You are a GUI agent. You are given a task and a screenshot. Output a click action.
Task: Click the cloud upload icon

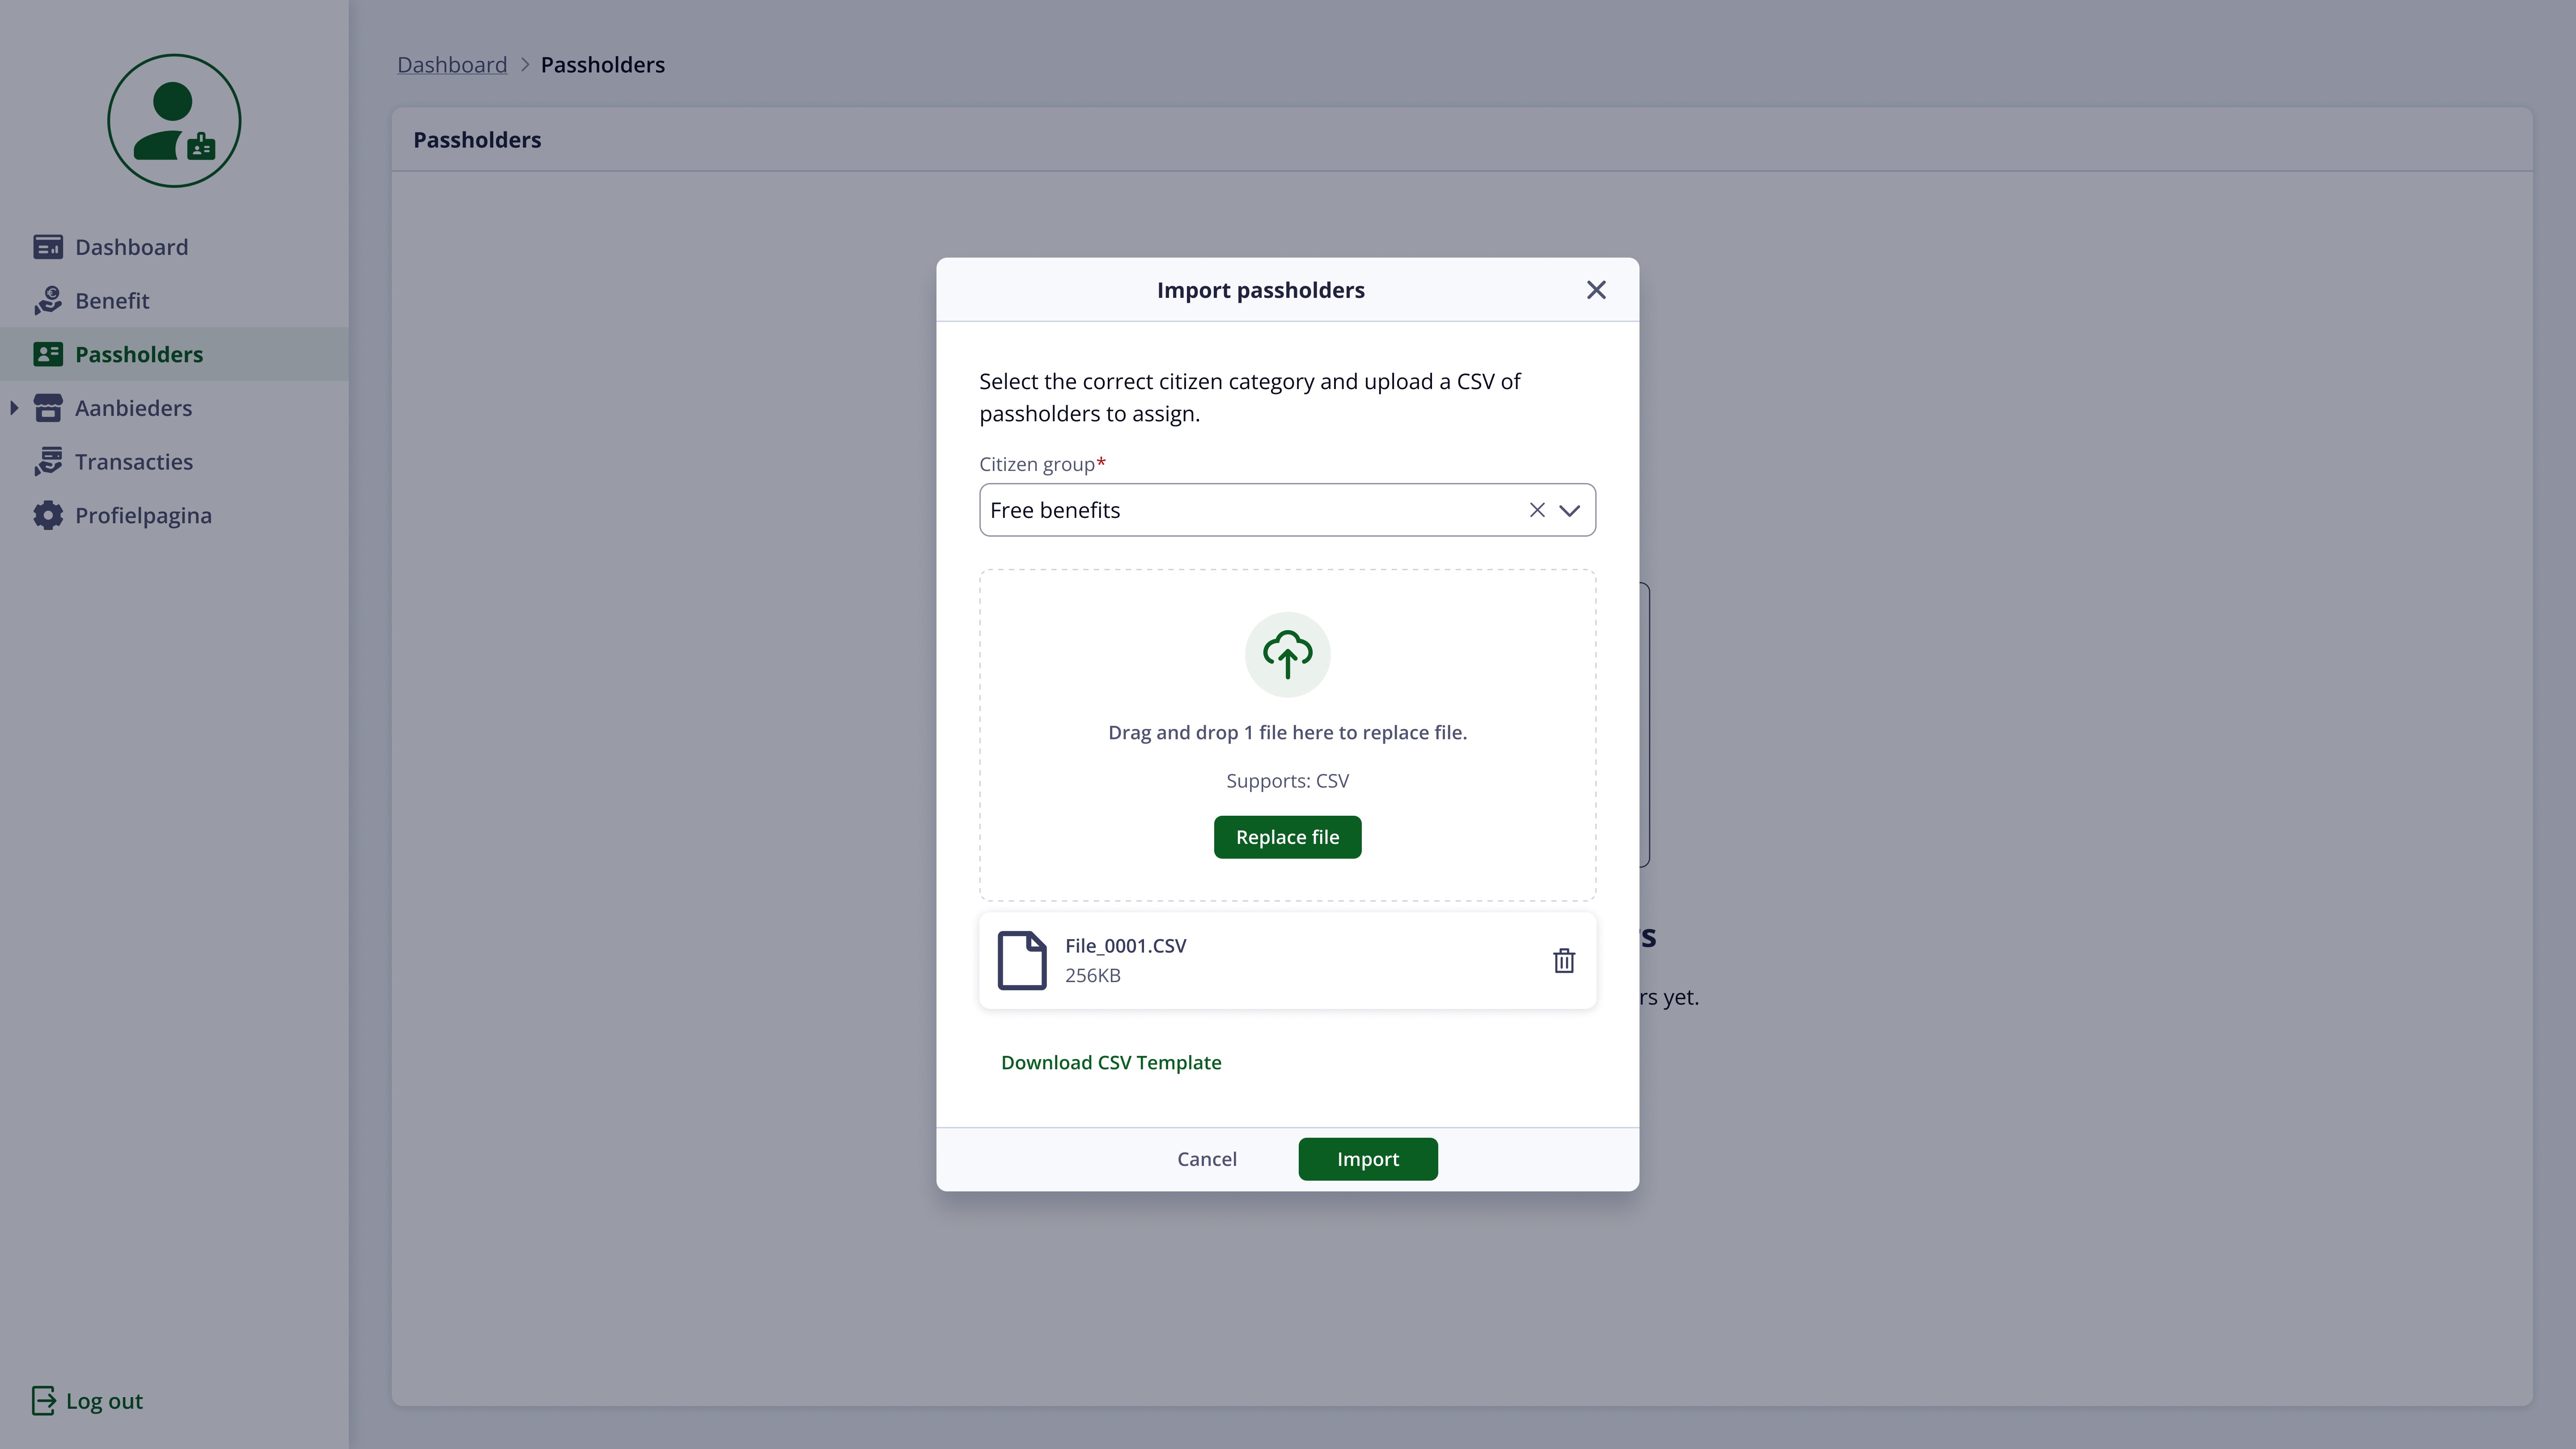click(x=1287, y=655)
